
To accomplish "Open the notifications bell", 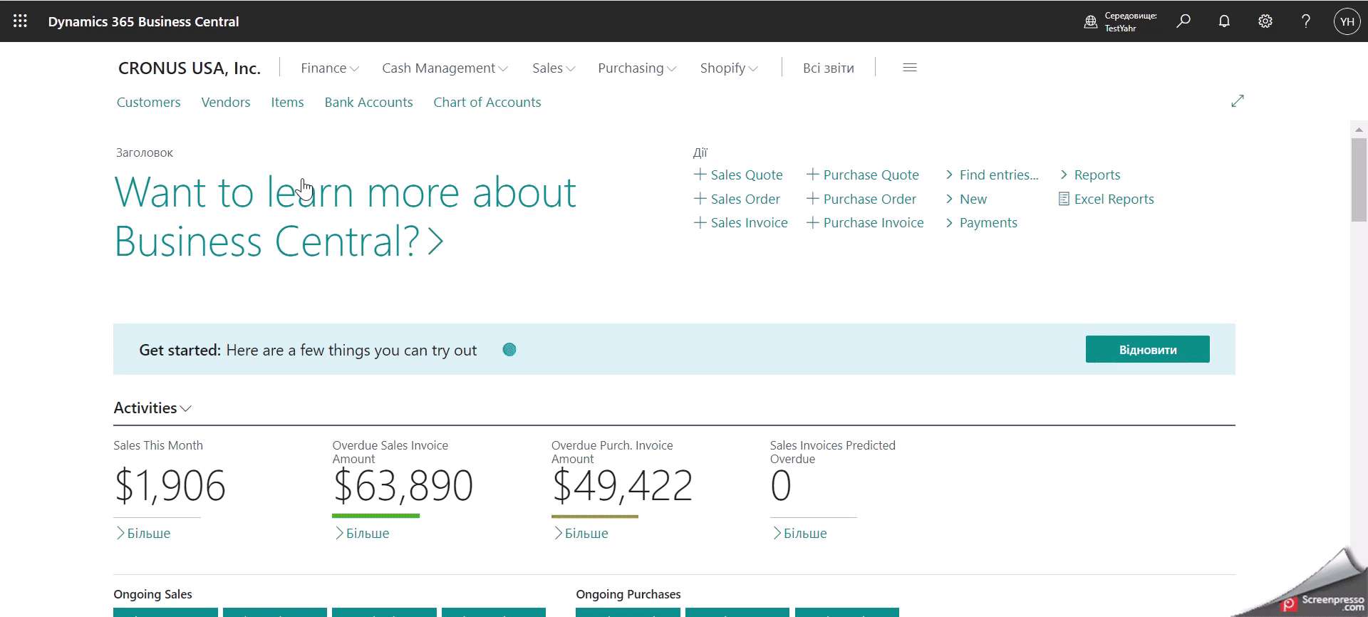I will point(1224,21).
